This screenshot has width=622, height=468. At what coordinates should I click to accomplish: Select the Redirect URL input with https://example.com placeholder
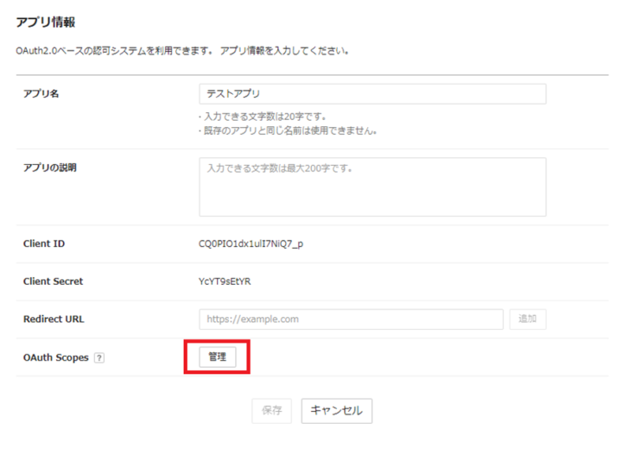coord(351,319)
